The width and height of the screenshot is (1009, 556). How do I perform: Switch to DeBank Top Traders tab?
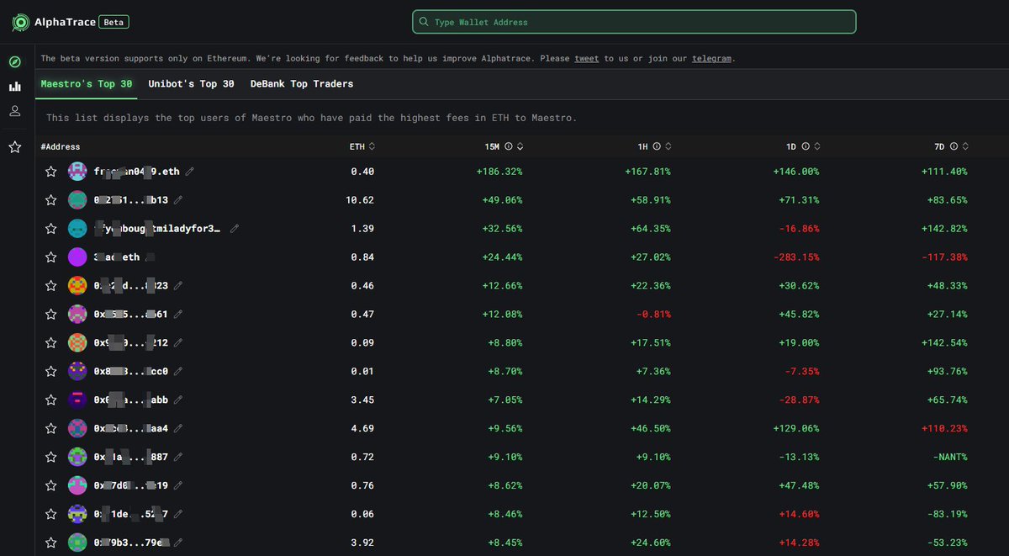pos(302,84)
